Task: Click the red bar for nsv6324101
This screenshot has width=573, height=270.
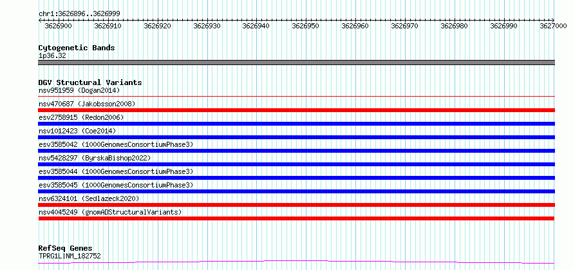Action: (296, 205)
